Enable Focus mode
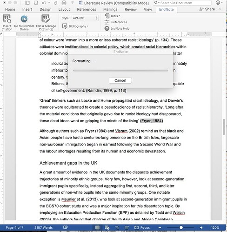The height and width of the screenshot is (232, 227). [x=142, y=227]
